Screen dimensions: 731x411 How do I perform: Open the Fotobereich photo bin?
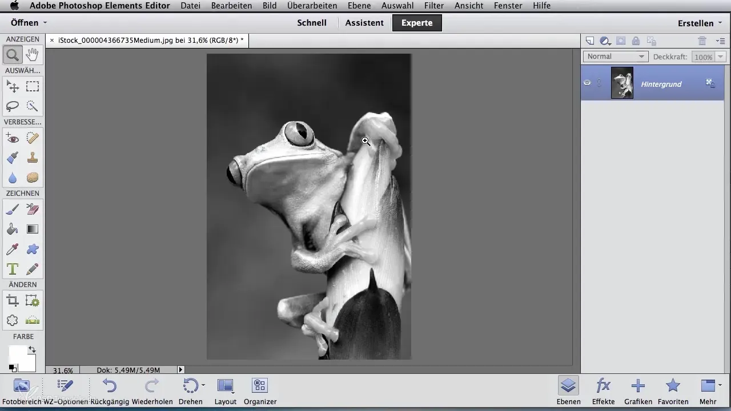[21, 392]
